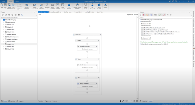Image resolution: width=195 pixels, height=105 pixels.
Task: Open the Lookup Loan tab
Action: [x=68, y=12]
